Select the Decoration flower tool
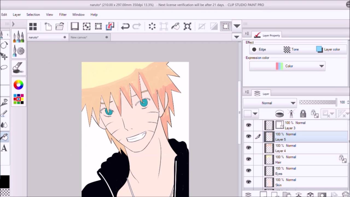The image size is (350, 197). click(4, 102)
